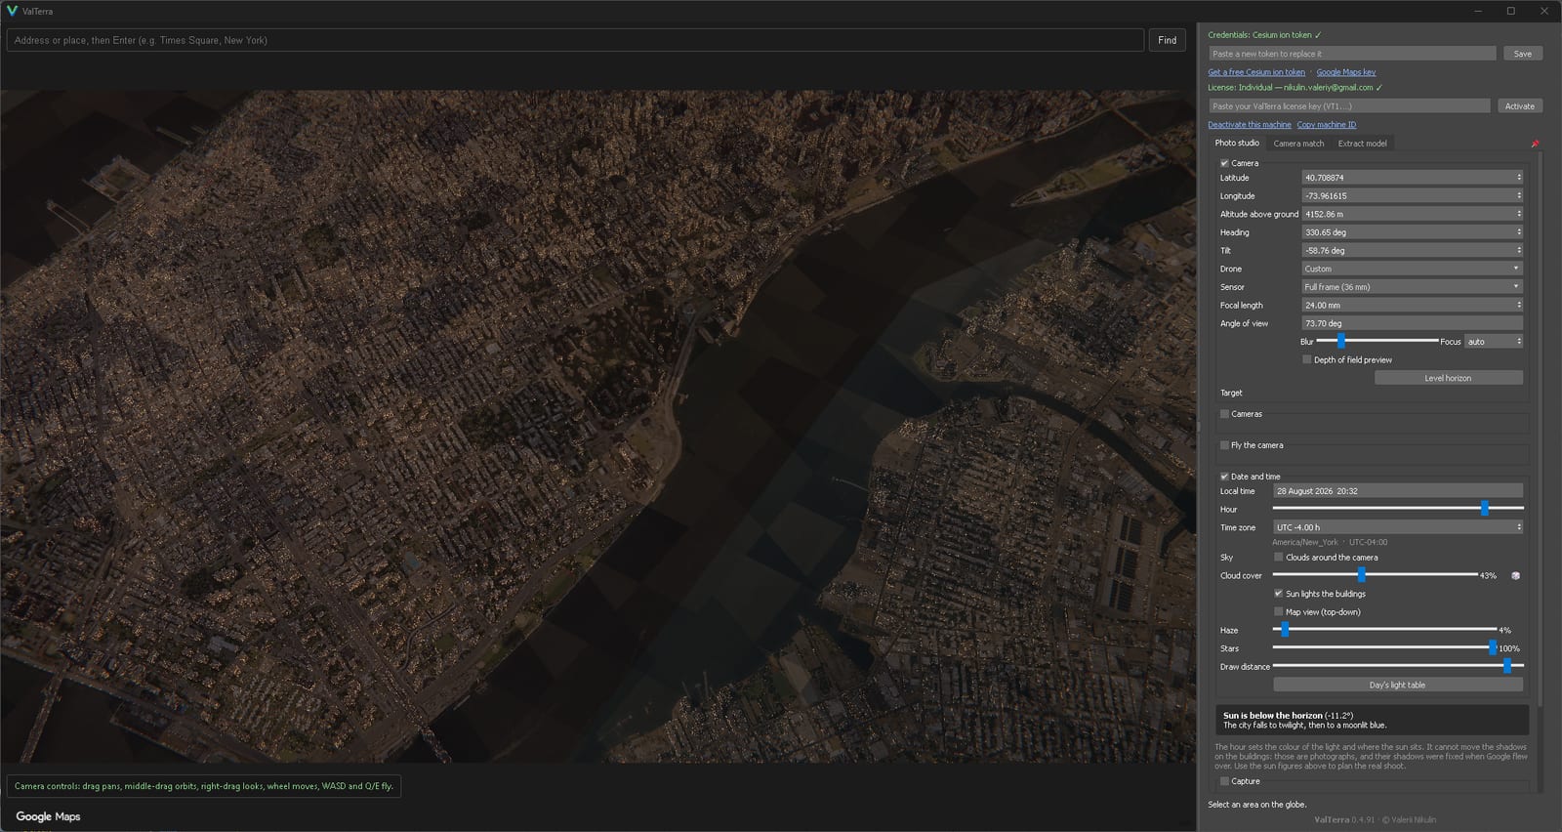This screenshot has width=1562, height=832.
Task: Click the Copy machine ID link
Action: [x=1326, y=125]
